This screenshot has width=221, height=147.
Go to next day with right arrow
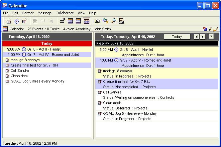pyautogui.click(x=202, y=37)
